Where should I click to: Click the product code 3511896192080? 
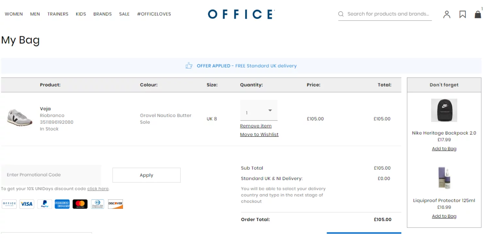57,122
